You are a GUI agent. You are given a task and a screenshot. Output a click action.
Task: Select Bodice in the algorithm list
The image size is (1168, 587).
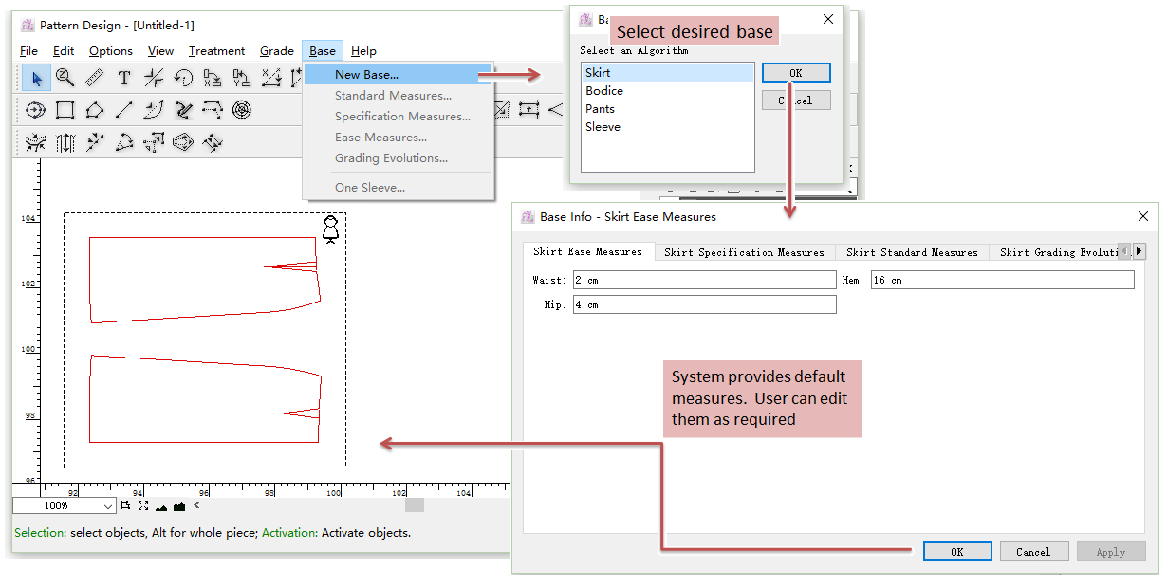604,91
